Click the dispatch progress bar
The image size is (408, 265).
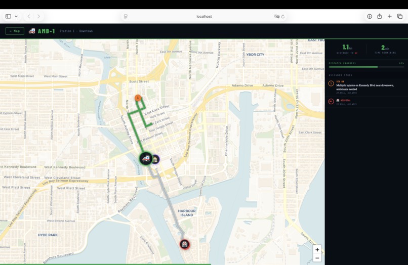(366, 67)
